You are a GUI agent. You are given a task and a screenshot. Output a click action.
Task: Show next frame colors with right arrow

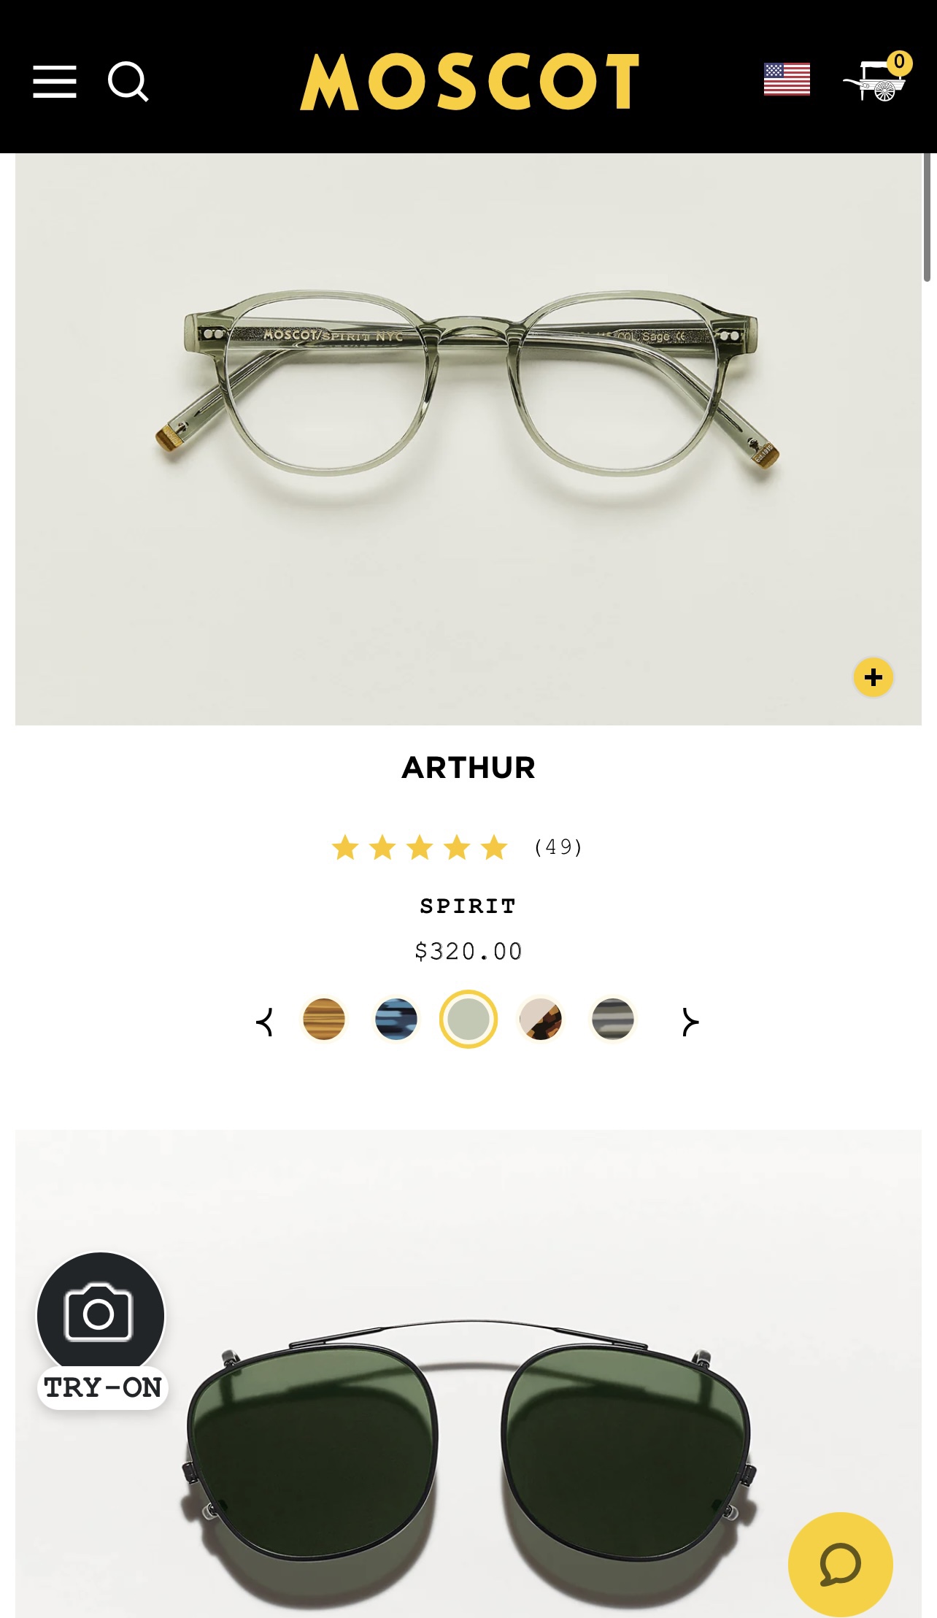pos(690,1022)
